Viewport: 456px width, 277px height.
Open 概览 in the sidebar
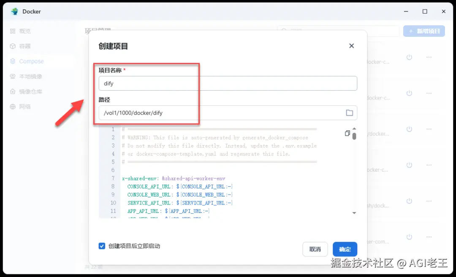[25, 31]
